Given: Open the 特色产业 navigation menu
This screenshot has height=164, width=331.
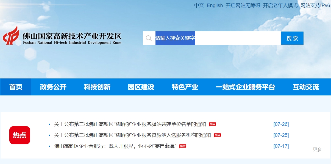Looking at the screenshot, I should click(185, 87).
